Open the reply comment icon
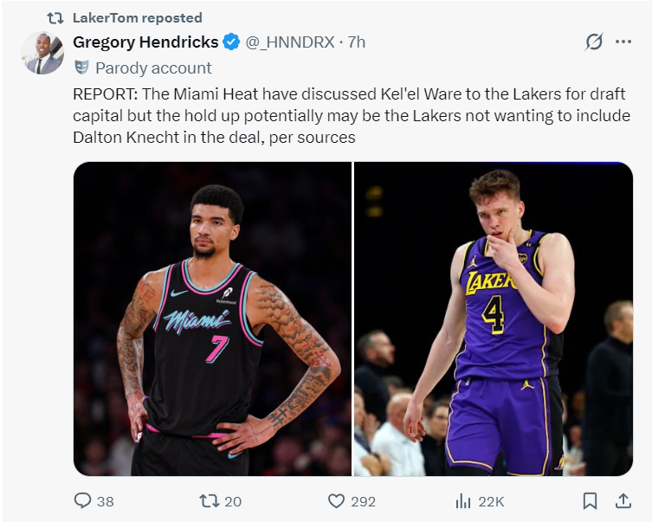This screenshot has width=652, height=522. [x=82, y=500]
